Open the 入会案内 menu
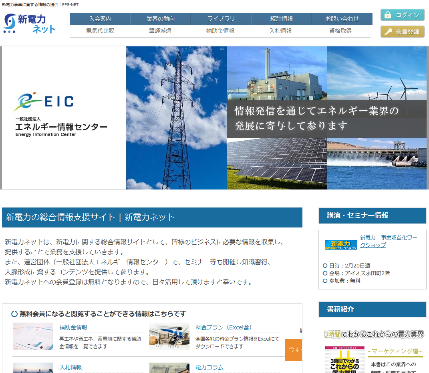The height and width of the screenshot is (373, 429). [100, 19]
